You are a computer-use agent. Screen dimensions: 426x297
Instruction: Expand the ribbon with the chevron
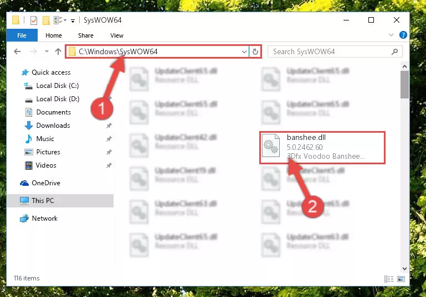[391, 35]
